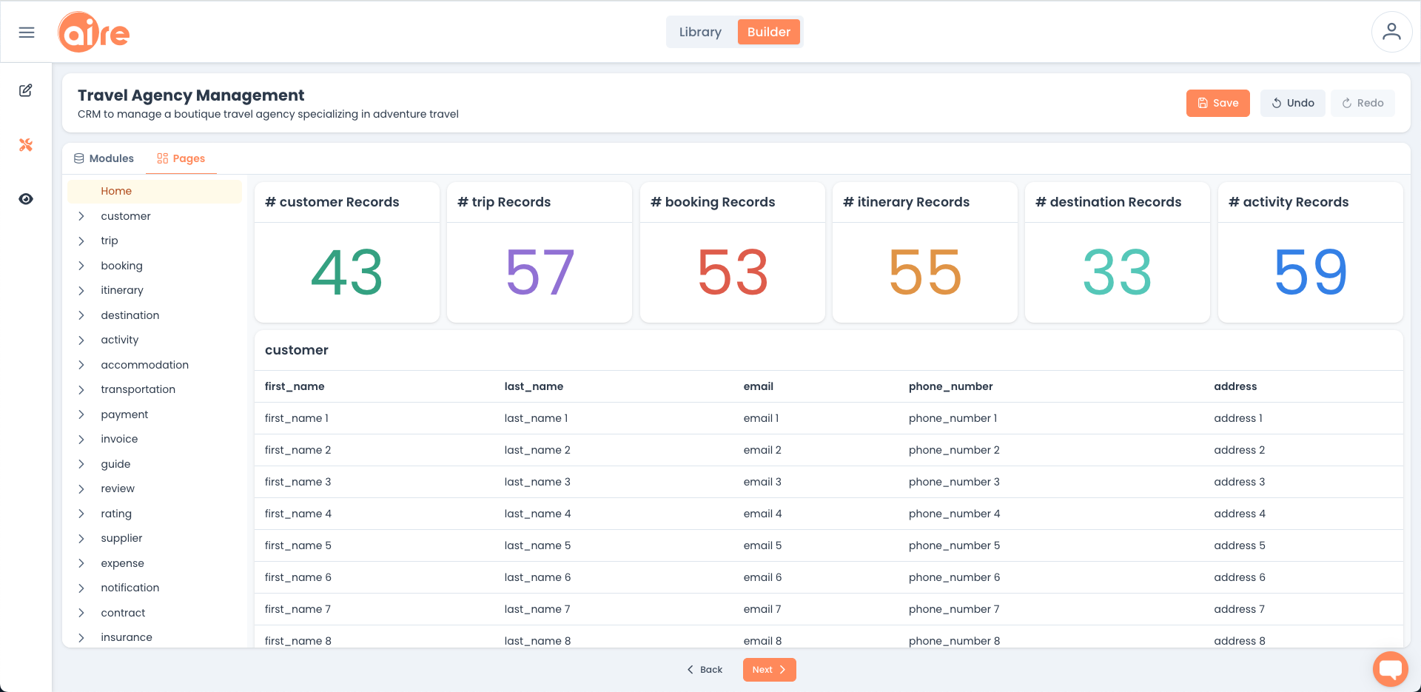The image size is (1421, 692).
Task: Expand the transportation page chevron
Action: 81,389
